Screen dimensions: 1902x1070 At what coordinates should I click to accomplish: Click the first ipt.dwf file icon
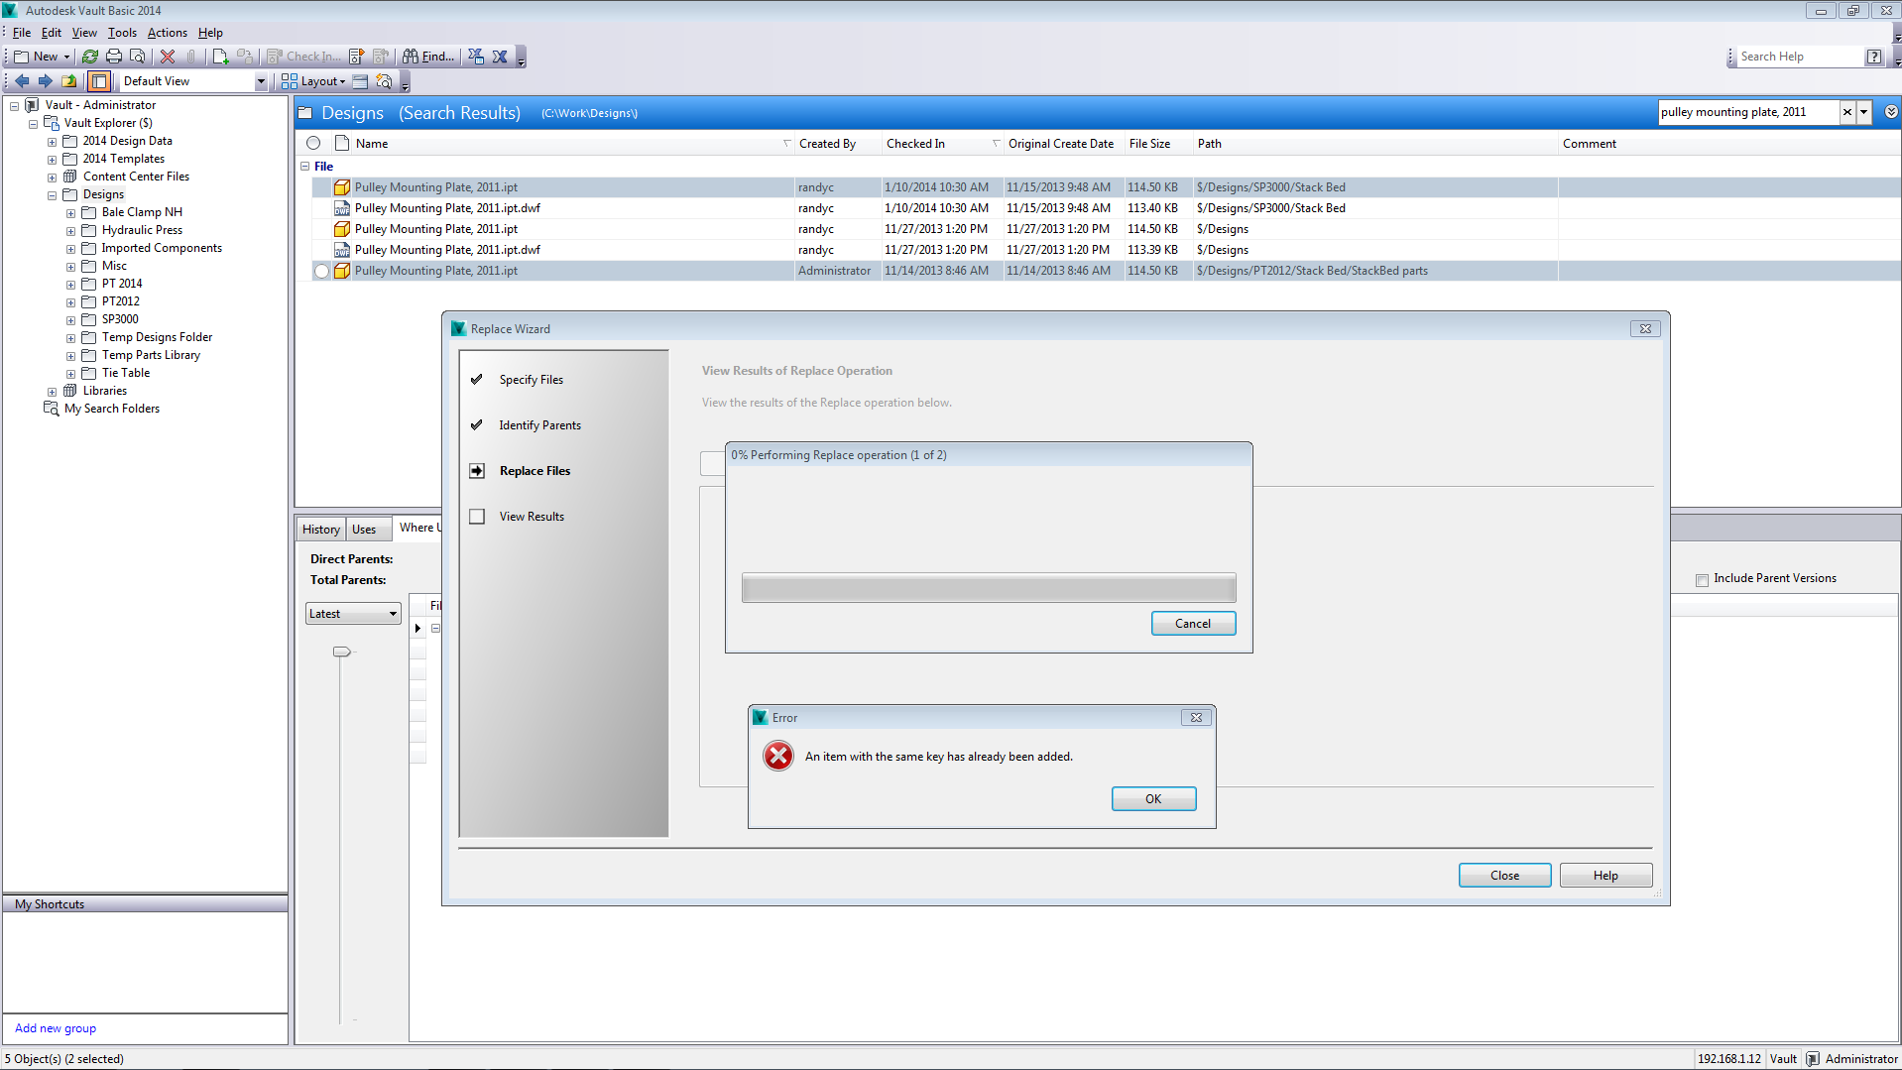342,208
